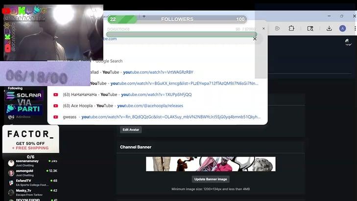
Task: Click the Channel Banner section heading
Action: pos(136,147)
